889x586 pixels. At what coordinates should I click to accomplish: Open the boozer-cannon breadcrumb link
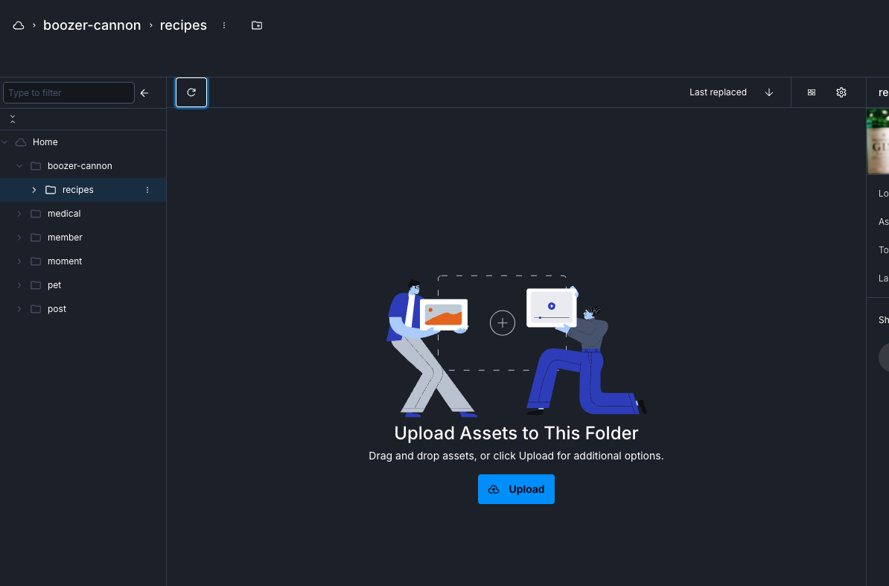[x=92, y=25]
